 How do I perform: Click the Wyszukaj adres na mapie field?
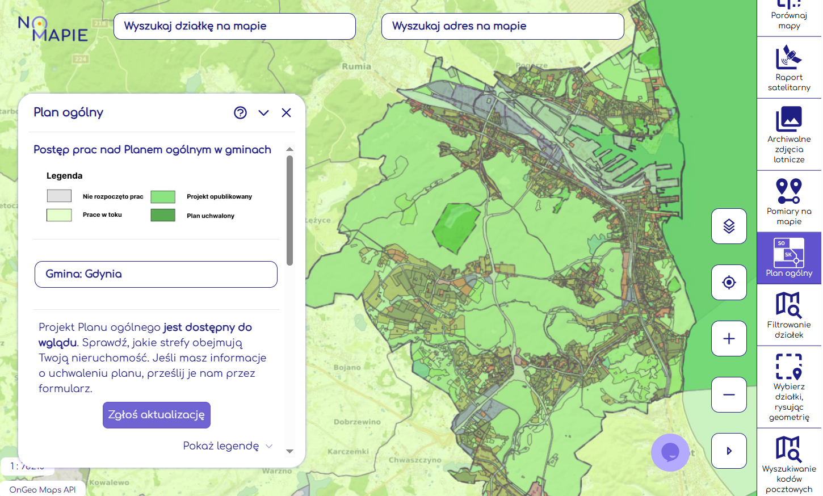point(502,26)
